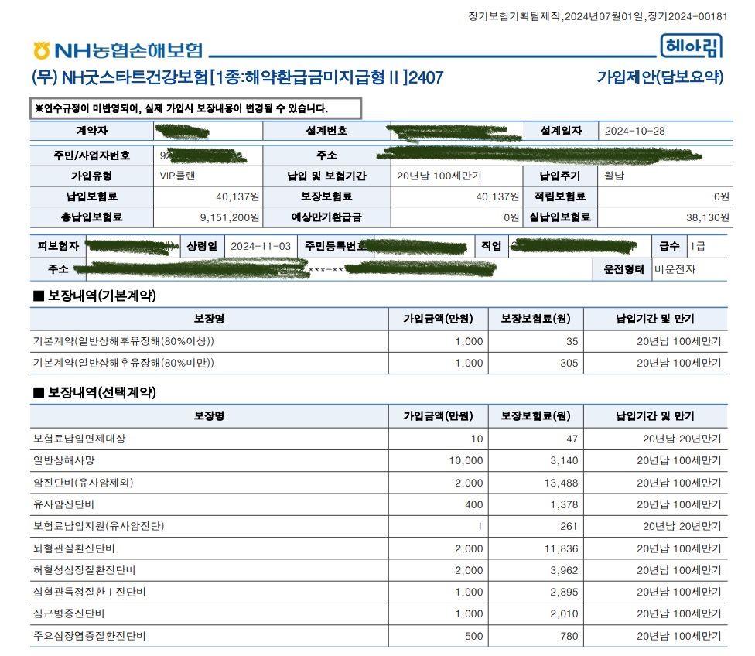This screenshot has height=656, width=755.
Task: Select the 설계일자 value 2024-10-28
Action: pyautogui.click(x=634, y=131)
